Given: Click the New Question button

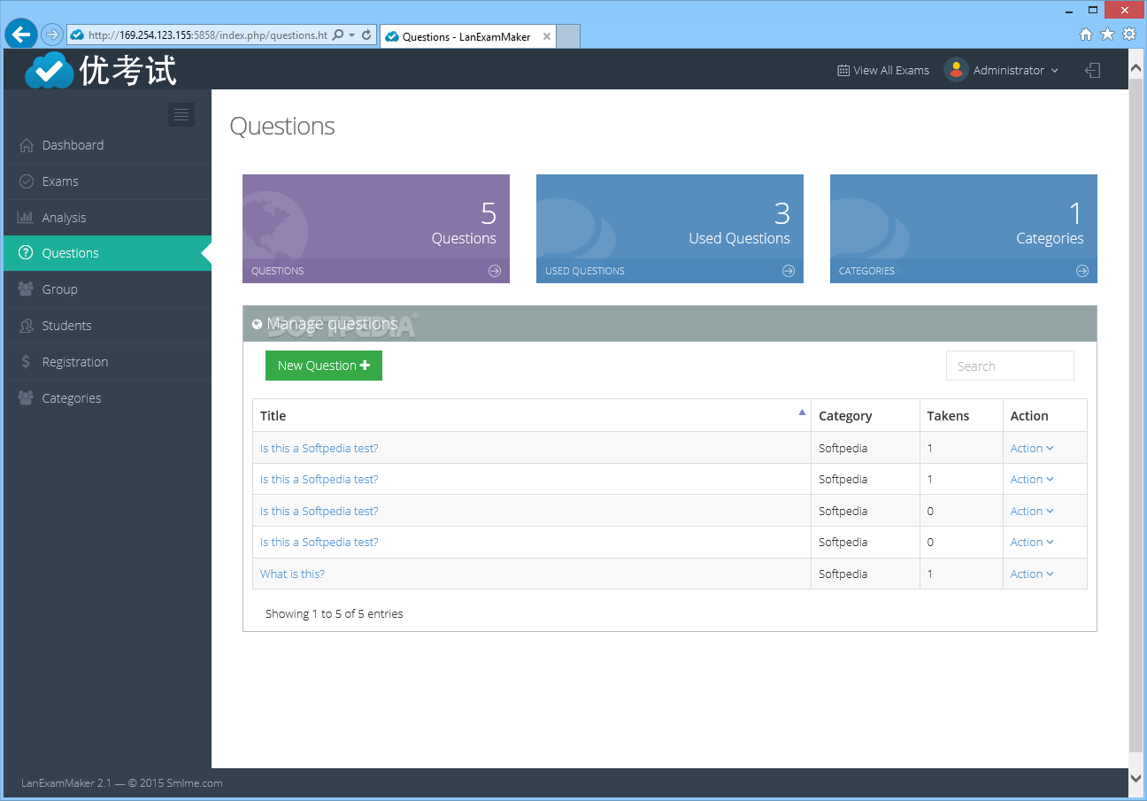Looking at the screenshot, I should tap(324, 366).
